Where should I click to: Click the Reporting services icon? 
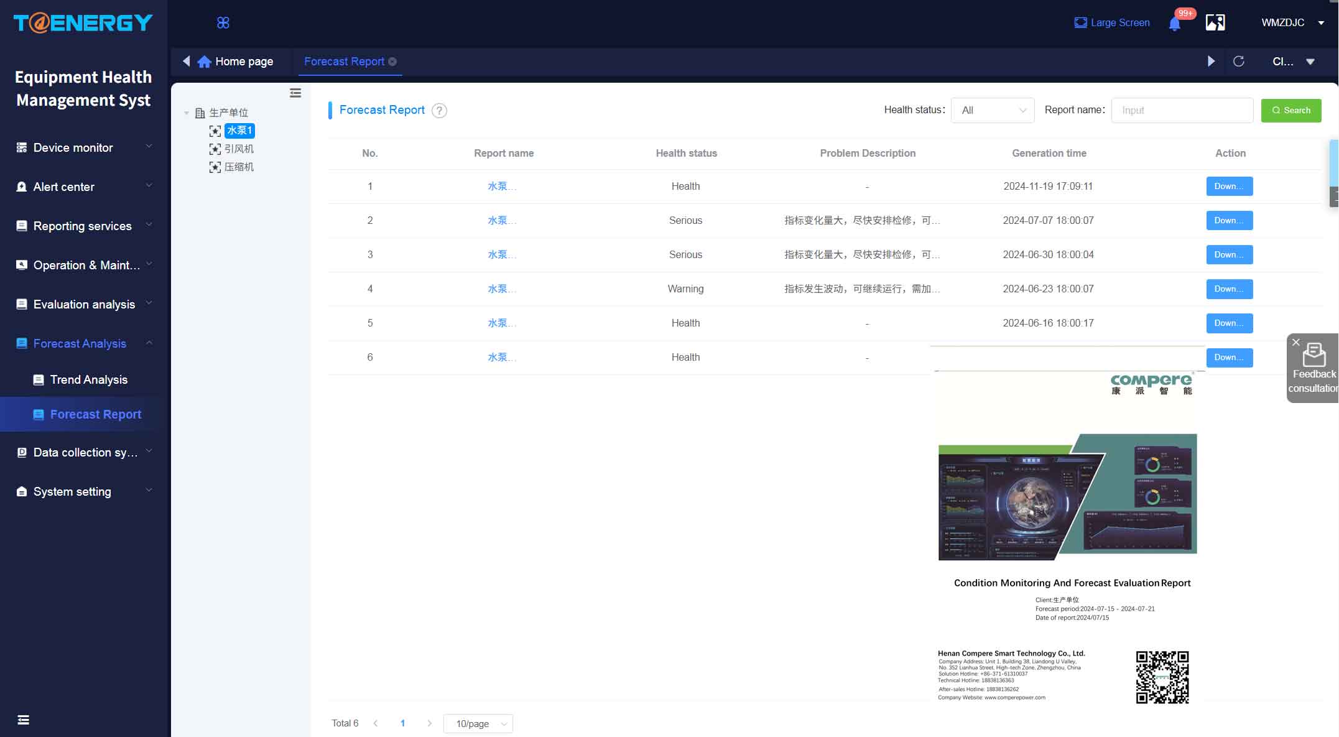[x=22, y=226]
